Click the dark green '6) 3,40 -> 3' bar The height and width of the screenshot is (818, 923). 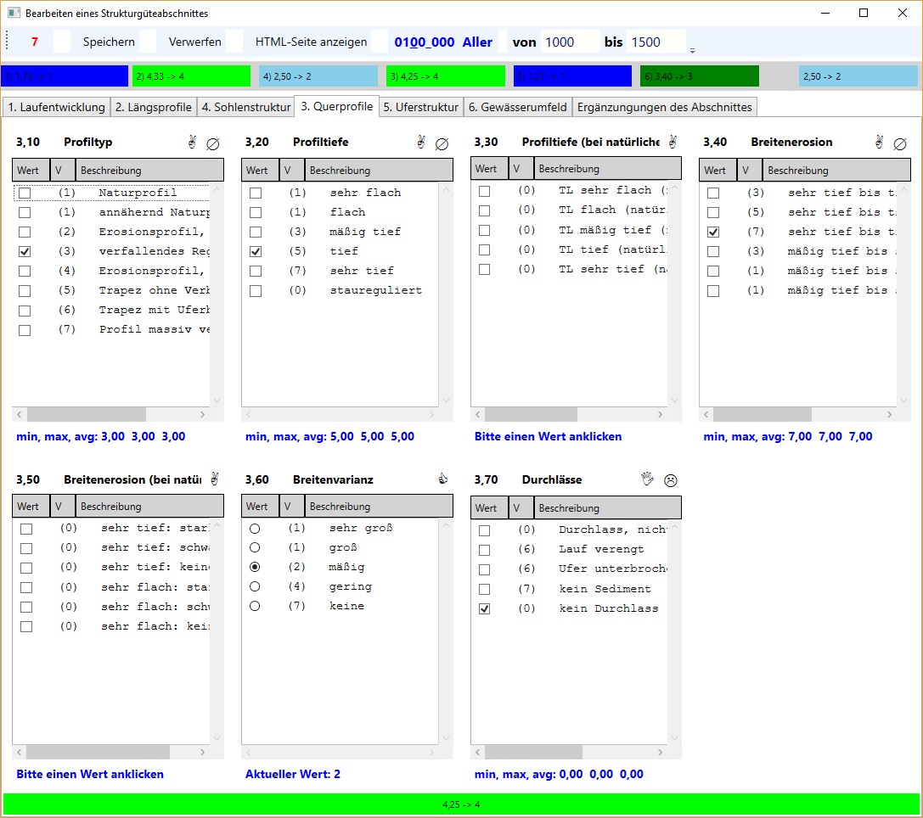(x=699, y=76)
